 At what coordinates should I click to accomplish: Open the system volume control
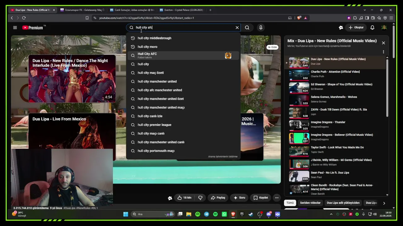374,214
